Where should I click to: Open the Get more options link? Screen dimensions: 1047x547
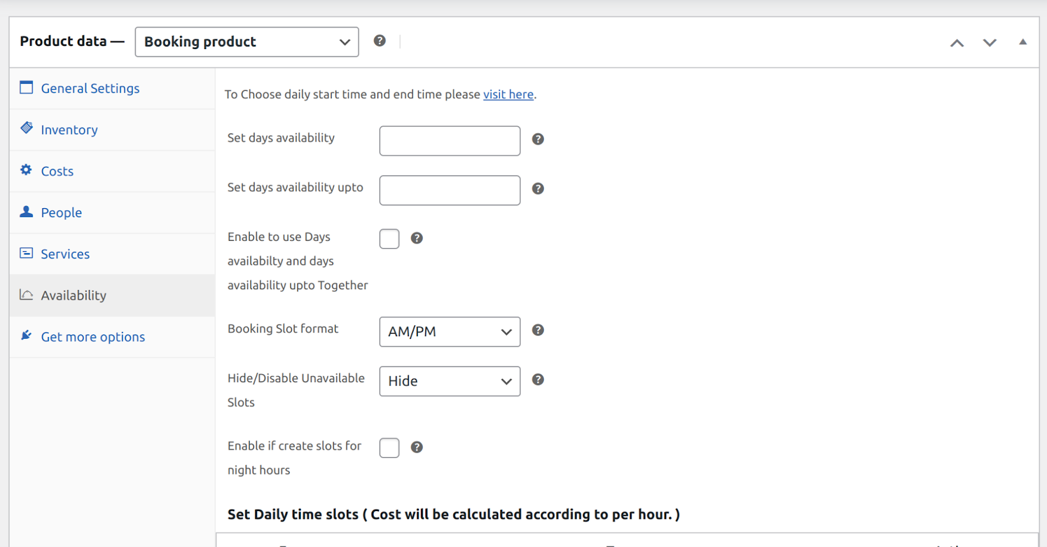pyautogui.click(x=93, y=337)
